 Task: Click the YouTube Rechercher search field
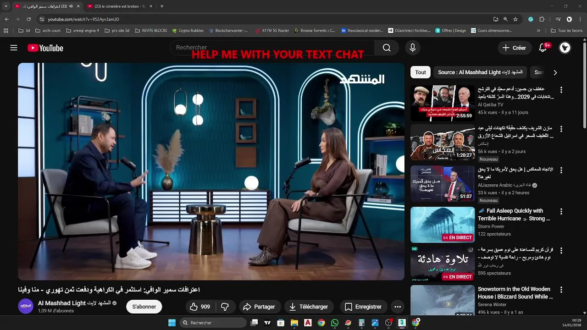coord(272,48)
